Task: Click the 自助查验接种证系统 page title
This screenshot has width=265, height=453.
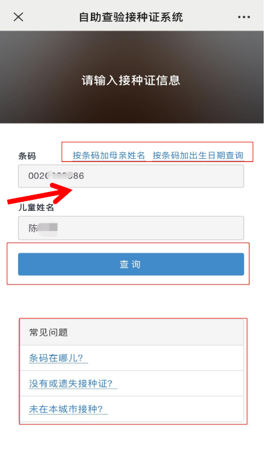Action: (131, 17)
